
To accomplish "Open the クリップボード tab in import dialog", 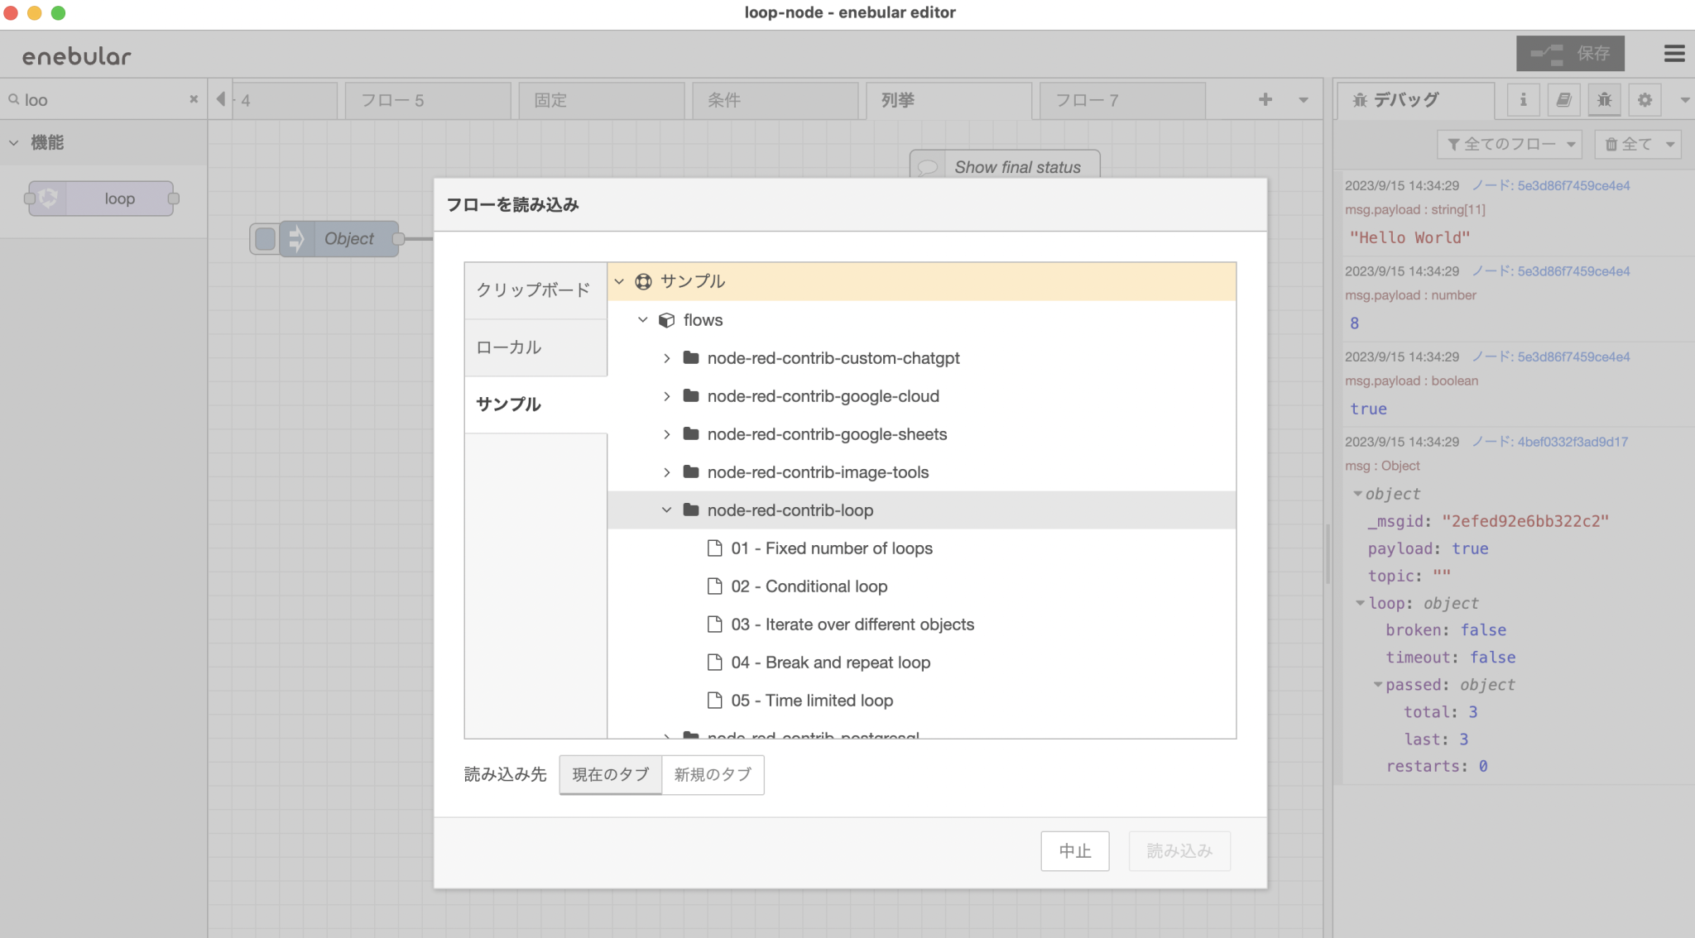I will click(x=534, y=290).
